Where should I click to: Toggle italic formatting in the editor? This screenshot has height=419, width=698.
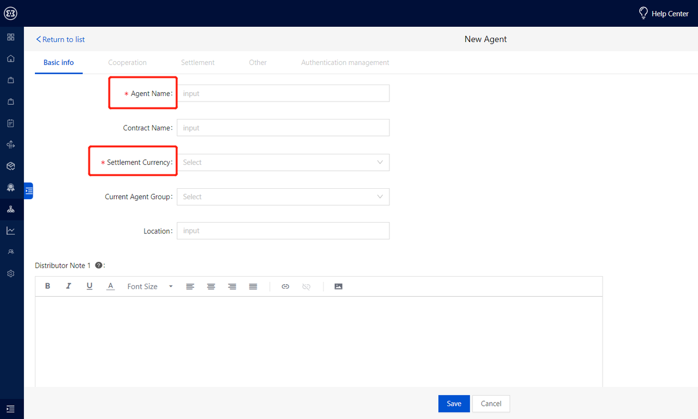click(x=69, y=286)
